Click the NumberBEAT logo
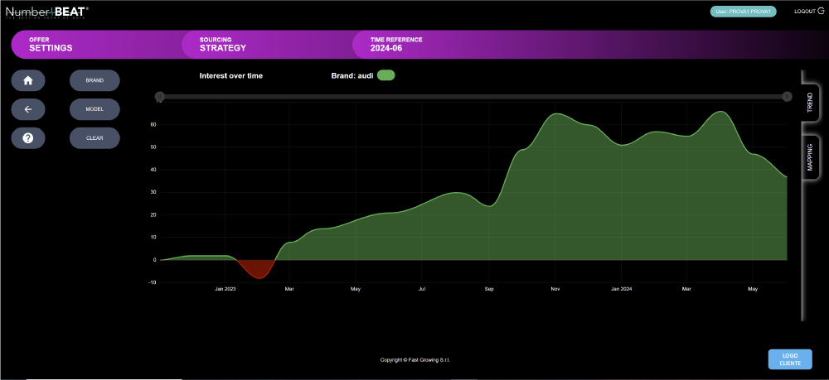Image resolution: width=829 pixels, height=380 pixels. point(46,12)
